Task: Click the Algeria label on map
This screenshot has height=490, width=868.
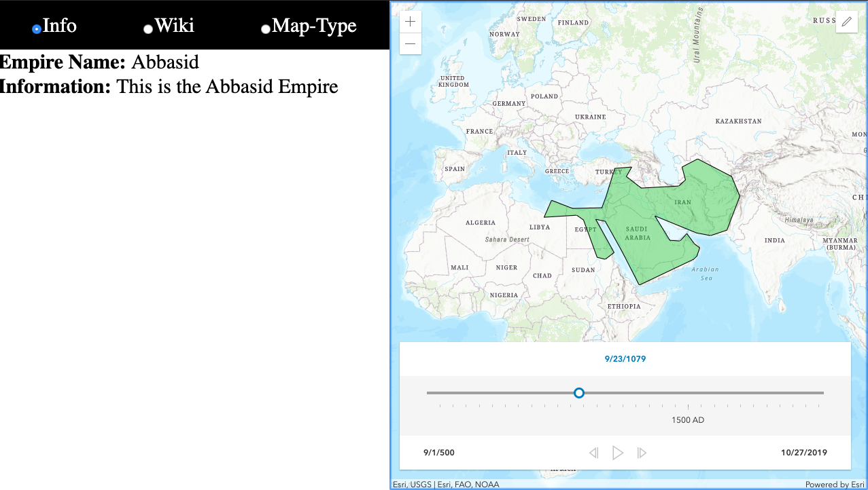Action: click(481, 223)
